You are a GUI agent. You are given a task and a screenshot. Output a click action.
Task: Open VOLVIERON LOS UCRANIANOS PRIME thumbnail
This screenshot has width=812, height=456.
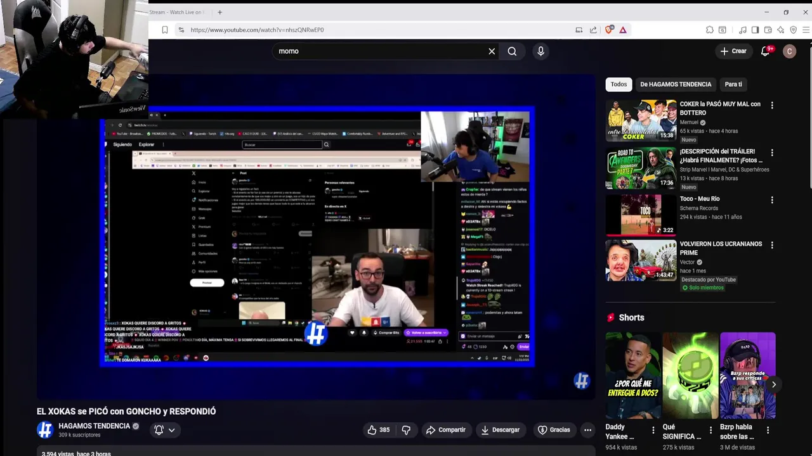point(641,260)
